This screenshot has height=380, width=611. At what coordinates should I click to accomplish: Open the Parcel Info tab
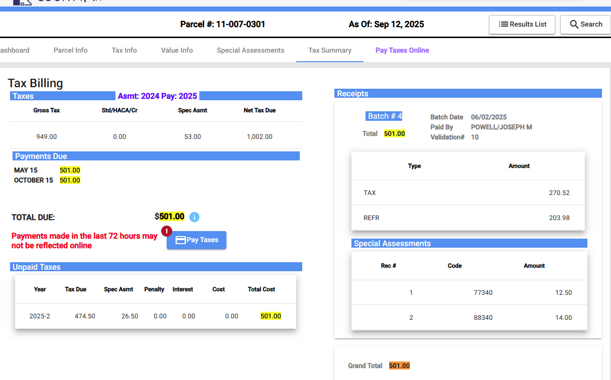coord(70,50)
